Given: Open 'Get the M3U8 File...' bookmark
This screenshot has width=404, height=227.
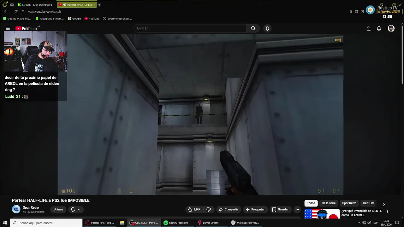Looking at the screenshot, I should tap(17, 19).
